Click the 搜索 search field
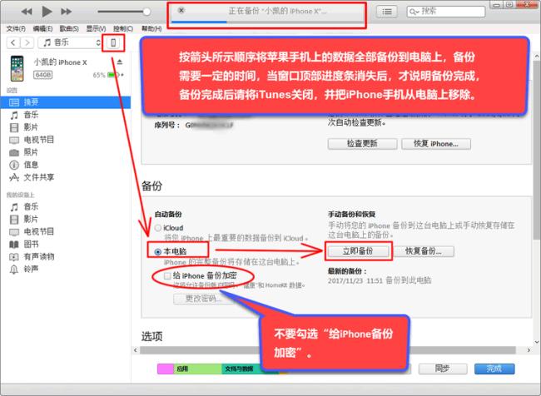The height and width of the screenshot is (396, 541). [446, 12]
